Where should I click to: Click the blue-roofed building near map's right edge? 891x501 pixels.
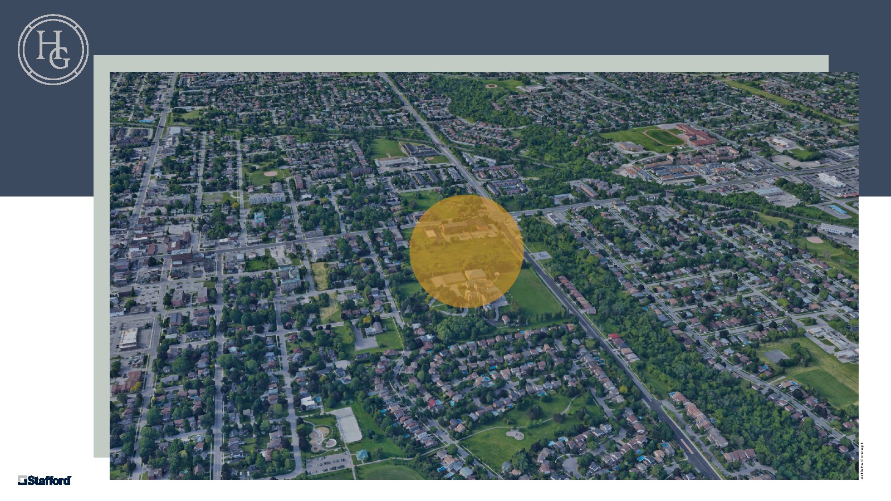point(839,209)
